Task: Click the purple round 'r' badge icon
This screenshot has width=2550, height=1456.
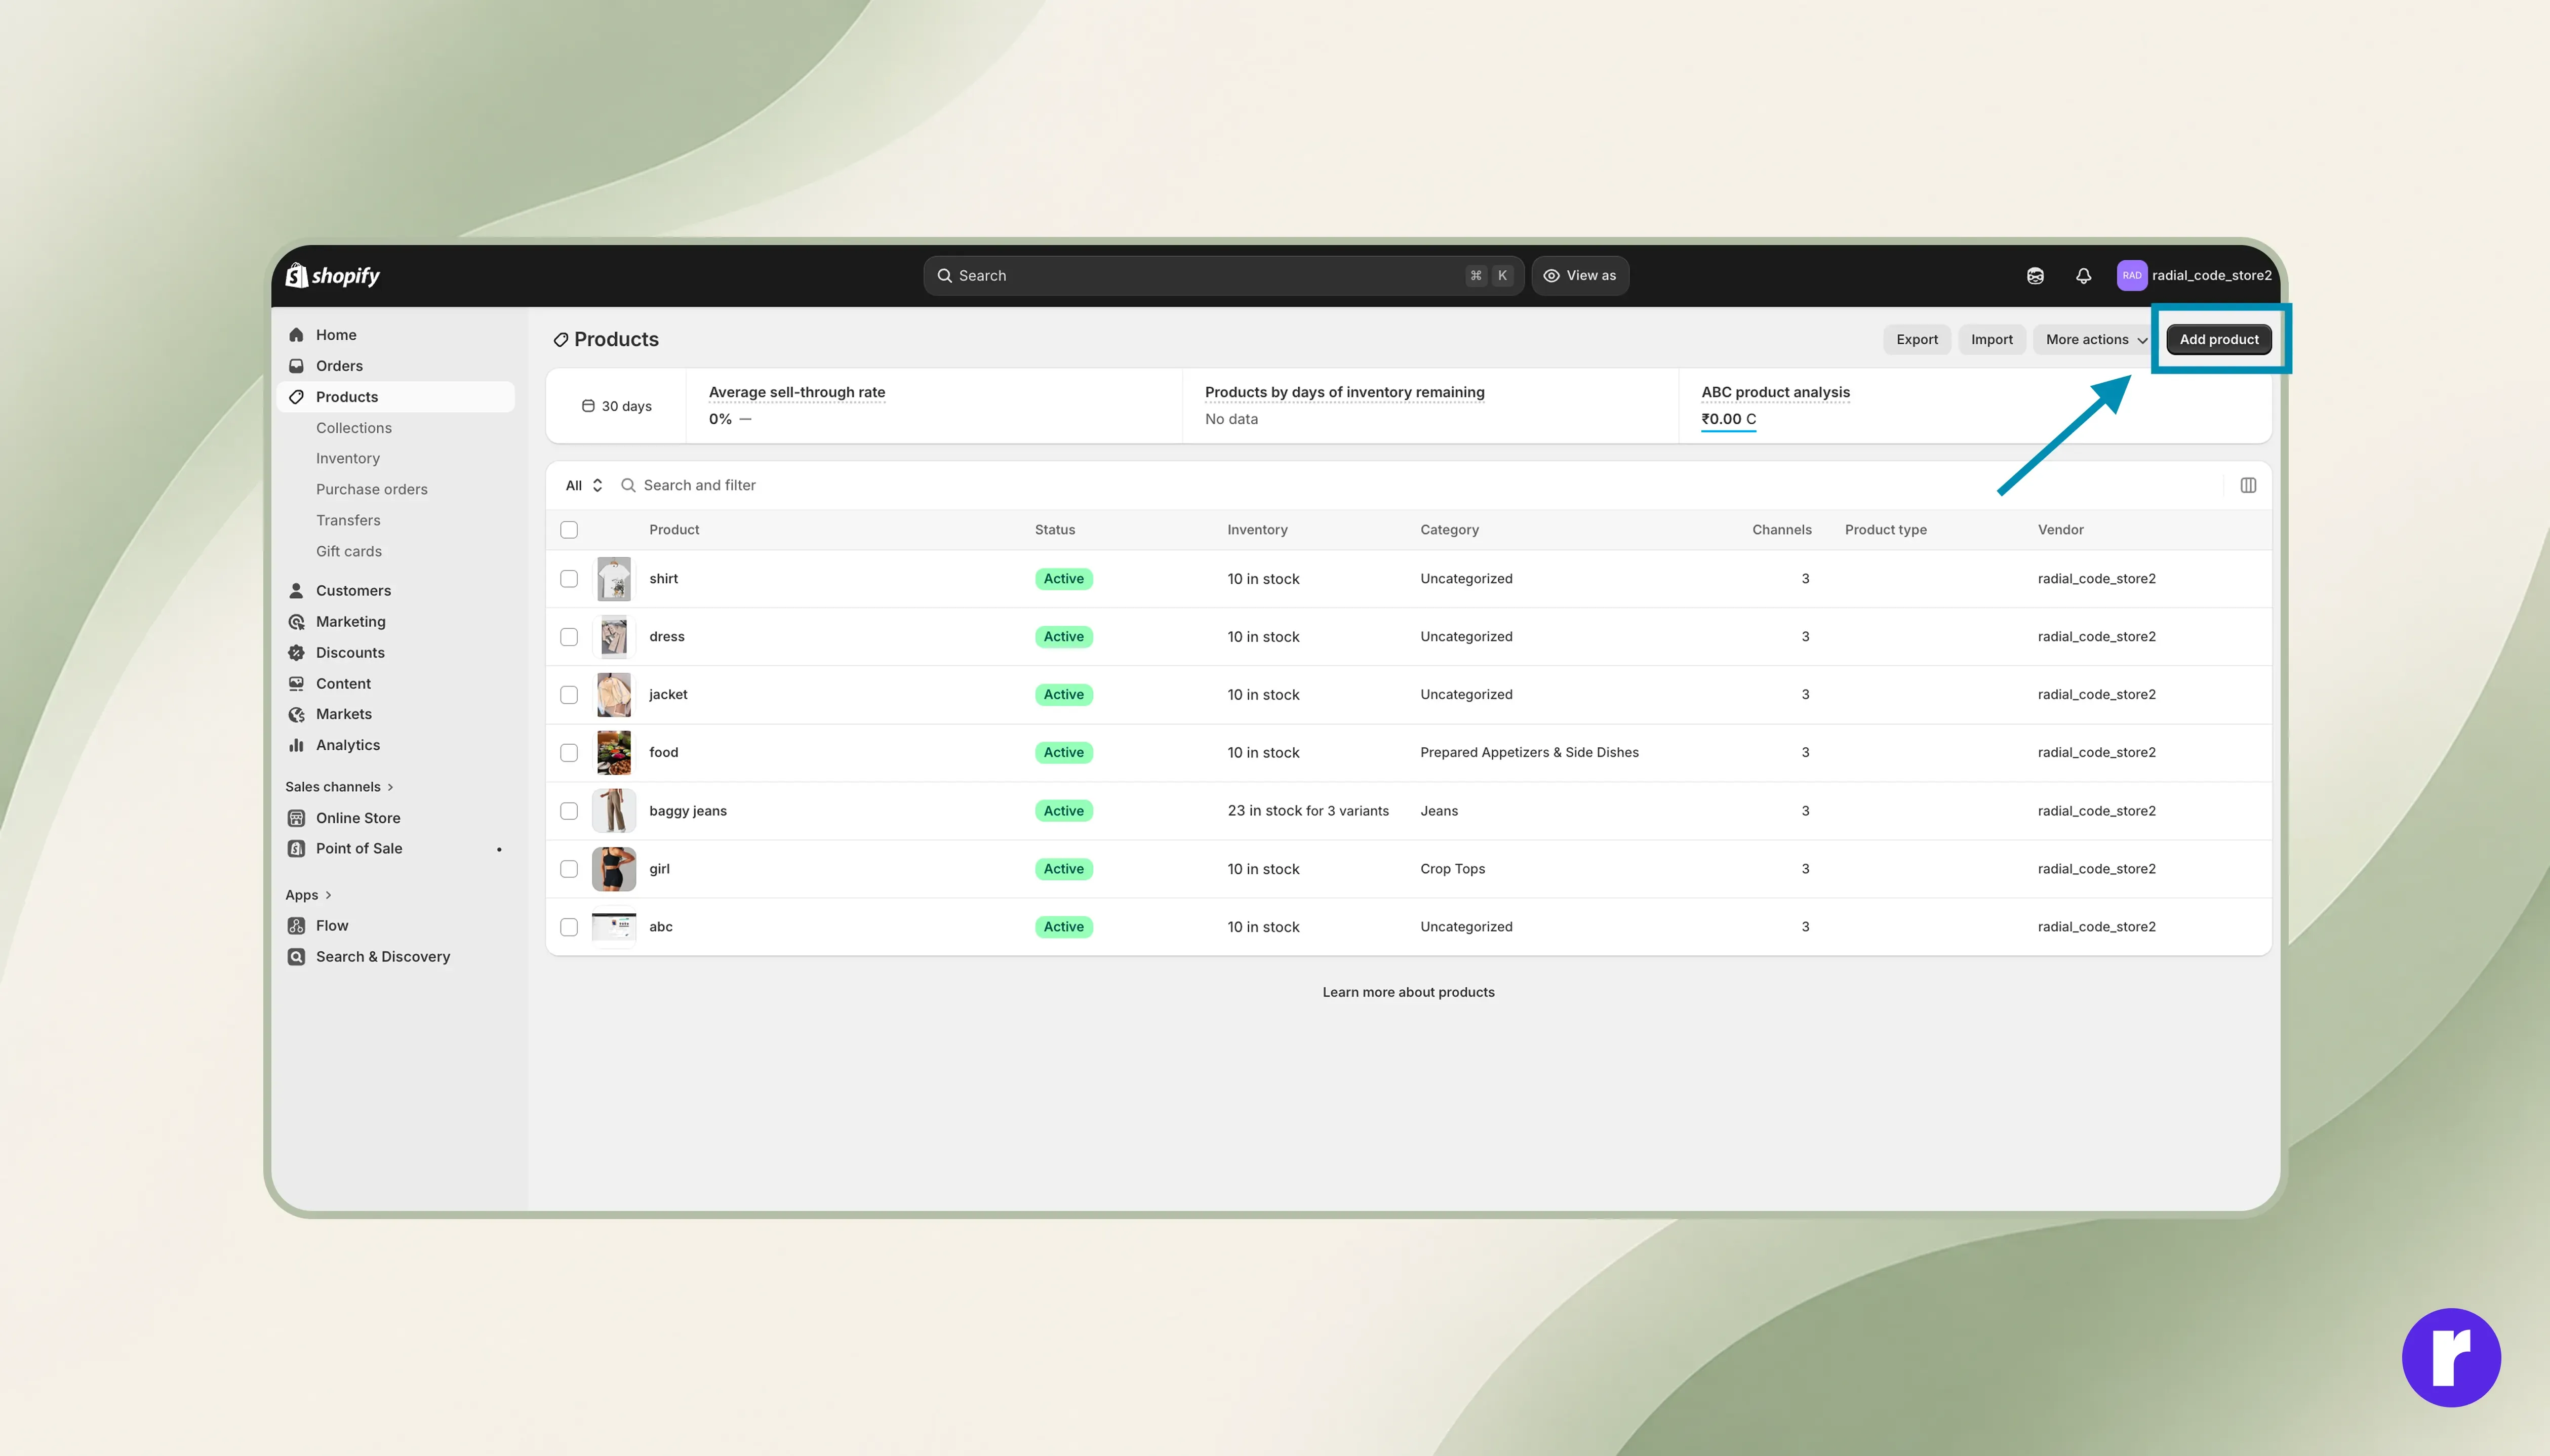Action: click(x=2451, y=1357)
